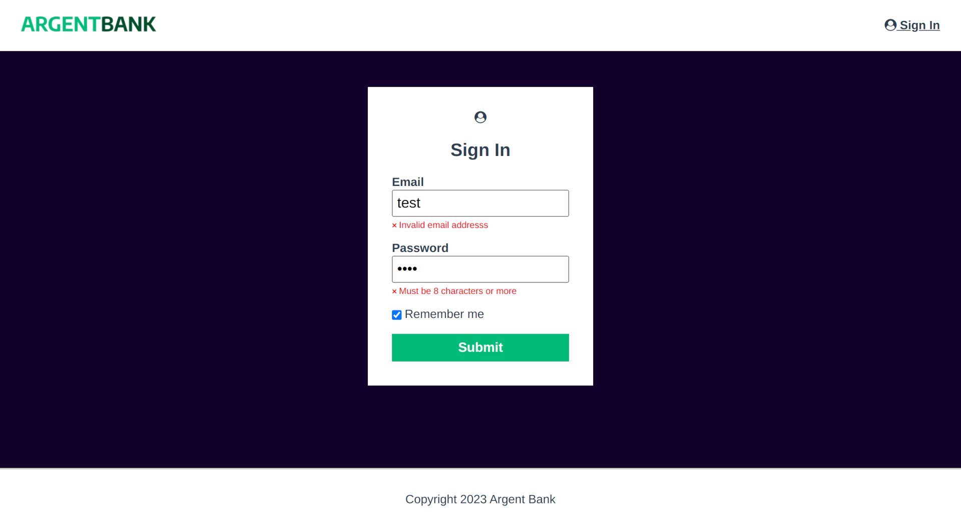Viewport: 961px width, 525px height.
Task: Click the circle avatar glyph inside the Sign In card
Action: pyautogui.click(x=480, y=116)
